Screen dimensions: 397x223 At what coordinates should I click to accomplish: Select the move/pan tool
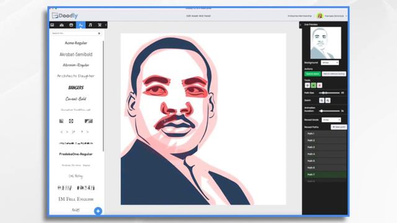(x=308, y=85)
